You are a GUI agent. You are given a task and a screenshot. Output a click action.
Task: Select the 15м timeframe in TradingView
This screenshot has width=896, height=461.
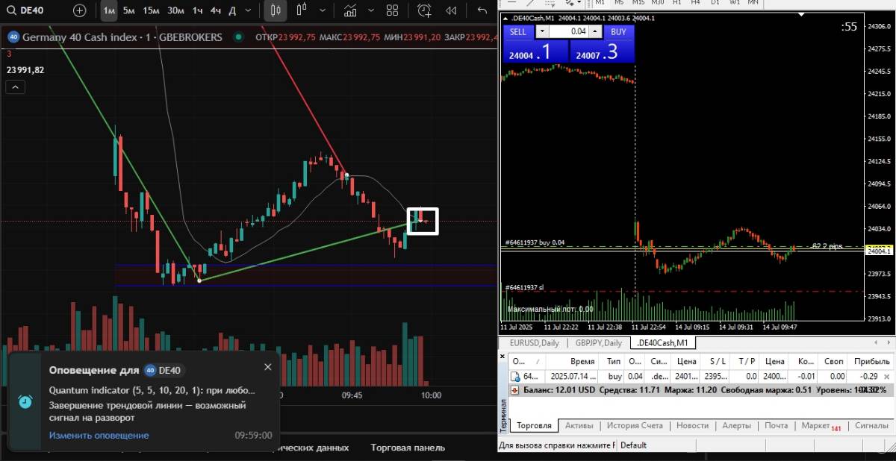click(x=152, y=10)
